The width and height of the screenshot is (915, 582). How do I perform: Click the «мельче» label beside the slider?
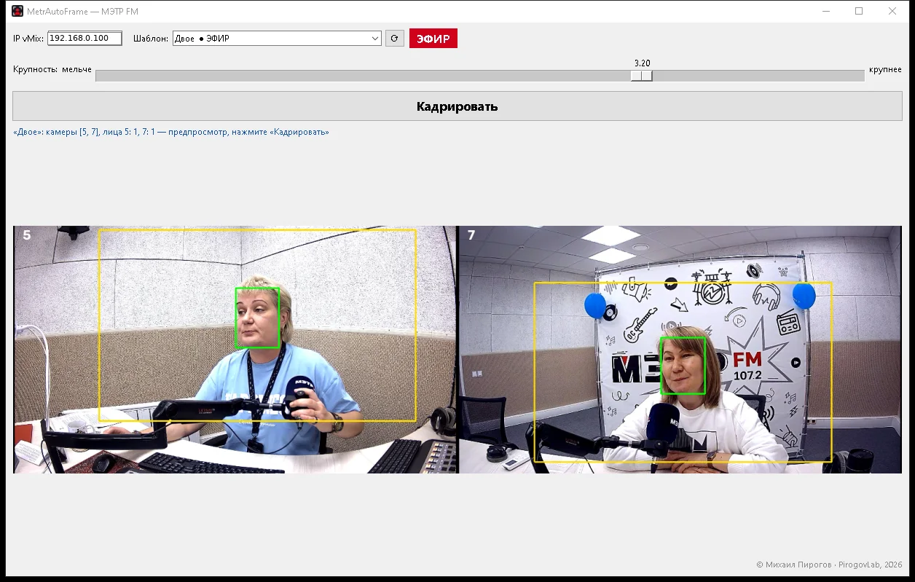(x=77, y=69)
